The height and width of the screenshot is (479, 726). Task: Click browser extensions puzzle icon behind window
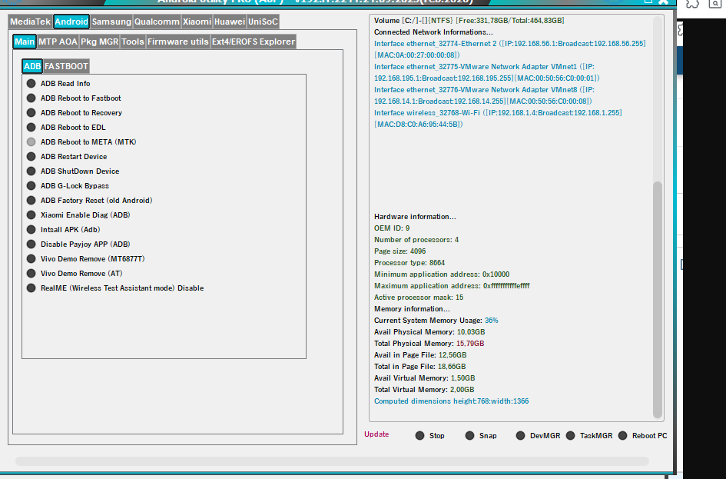(x=692, y=3)
